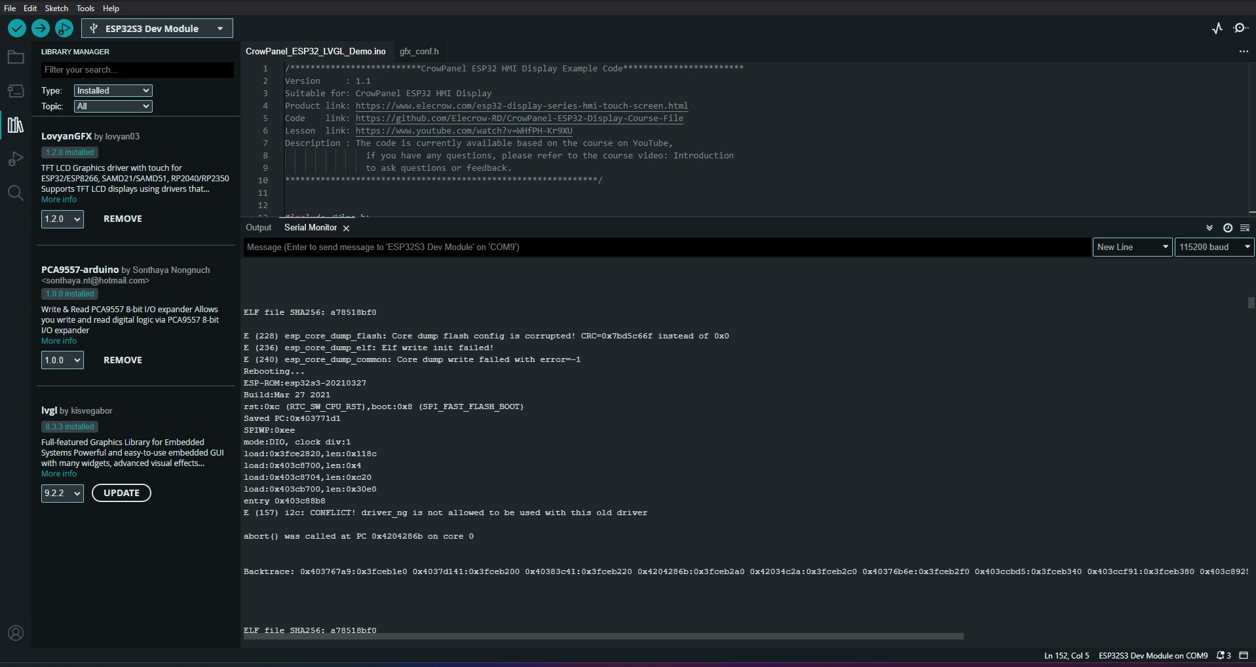Viewport: 1256px width, 667px height.
Task: Open the LovyanGFX version dropdown
Action: [x=62, y=219]
